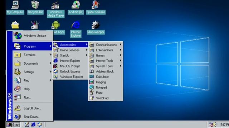Expand the Find submenu arrow
This screenshot has width=229, height=128.
(x=51, y=80)
